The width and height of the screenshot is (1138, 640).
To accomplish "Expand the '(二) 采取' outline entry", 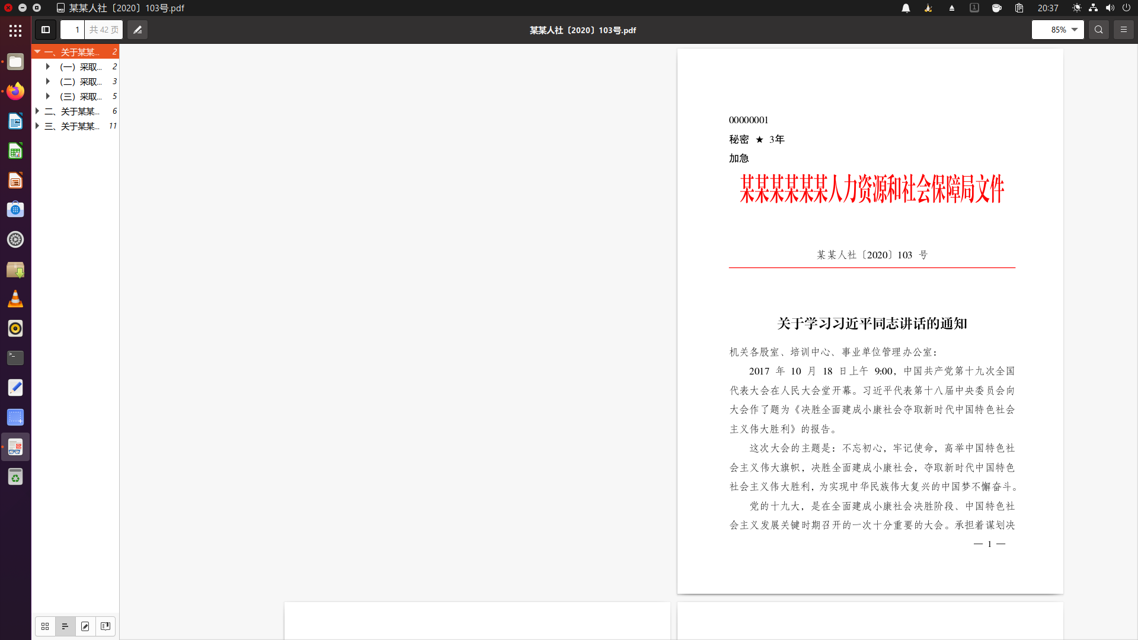I will (48, 81).
